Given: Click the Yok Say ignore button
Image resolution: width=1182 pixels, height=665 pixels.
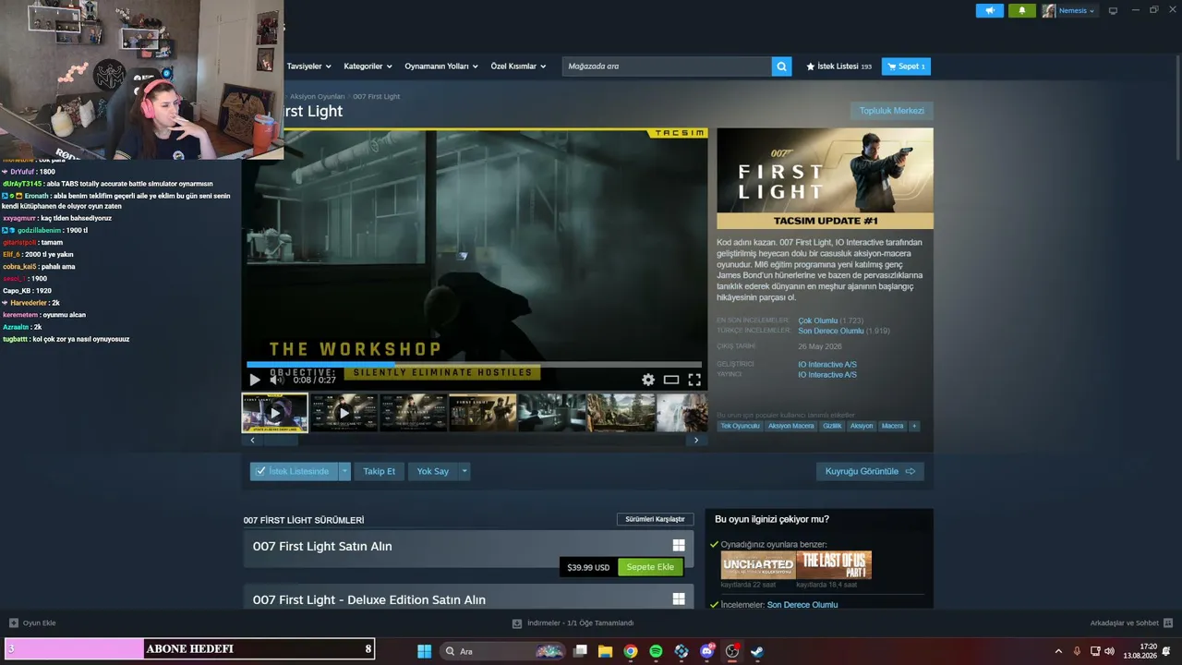Looking at the screenshot, I should pyautogui.click(x=432, y=471).
